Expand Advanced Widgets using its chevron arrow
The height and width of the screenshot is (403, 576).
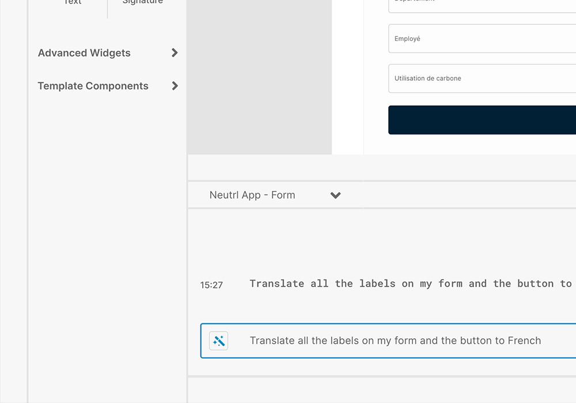[x=175, y=53]
